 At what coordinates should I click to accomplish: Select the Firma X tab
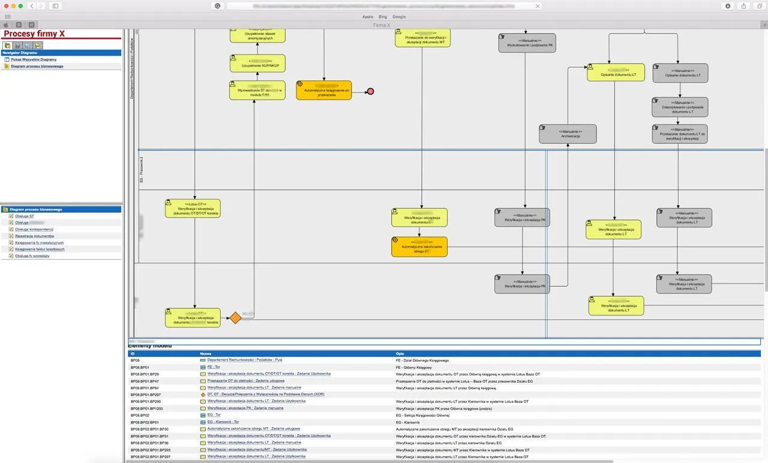point(381,25)
